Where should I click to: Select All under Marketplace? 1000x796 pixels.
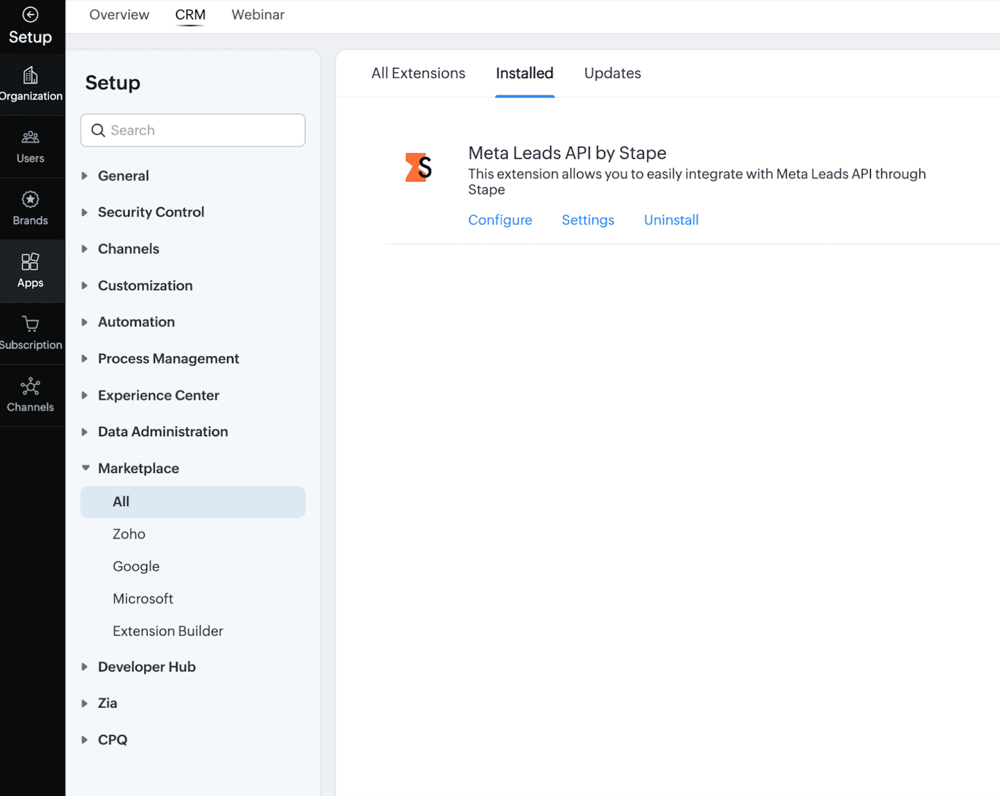point(193,502)
